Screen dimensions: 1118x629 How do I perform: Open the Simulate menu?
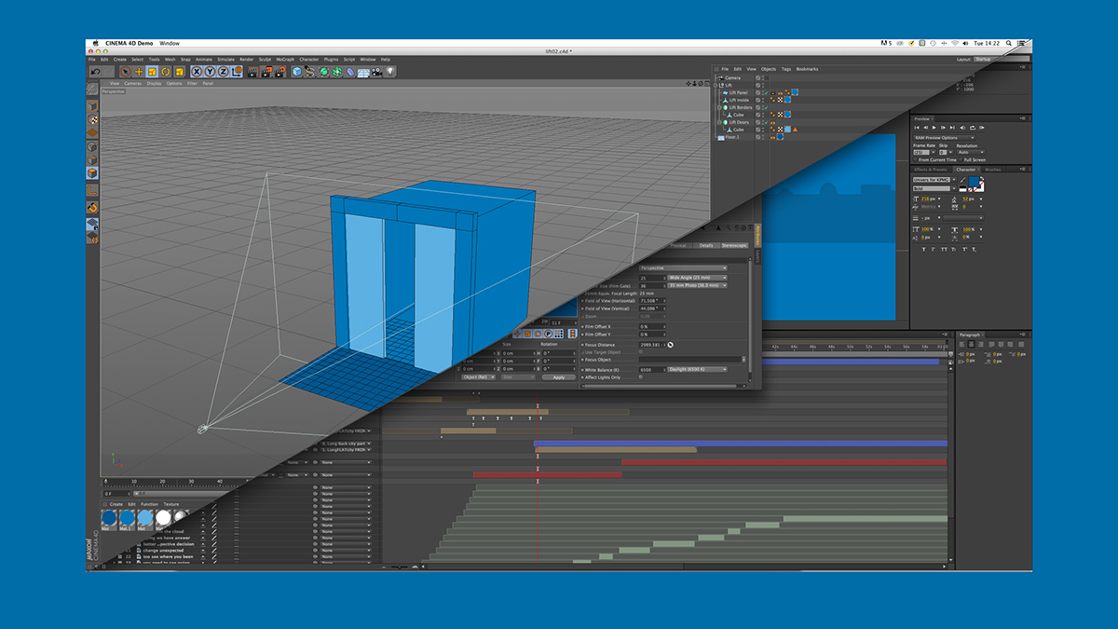(225, 60)
